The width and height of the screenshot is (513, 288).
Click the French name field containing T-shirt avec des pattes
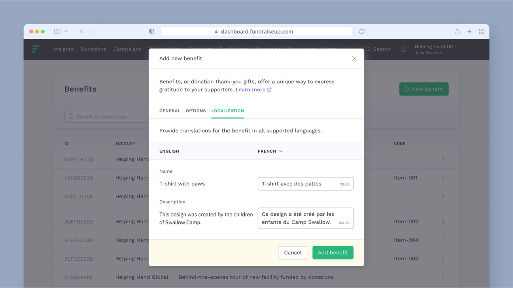tap(306, 184)
